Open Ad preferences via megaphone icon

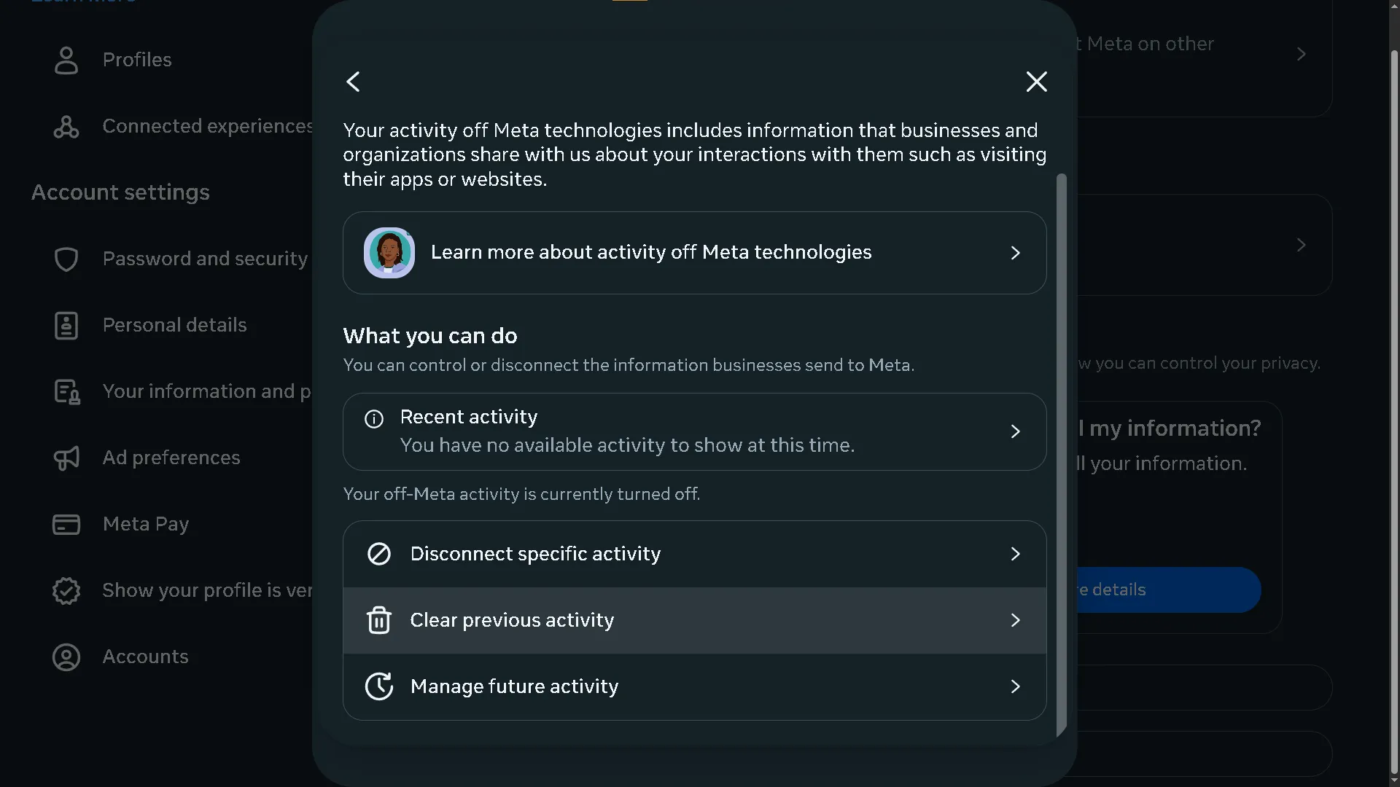66,458
